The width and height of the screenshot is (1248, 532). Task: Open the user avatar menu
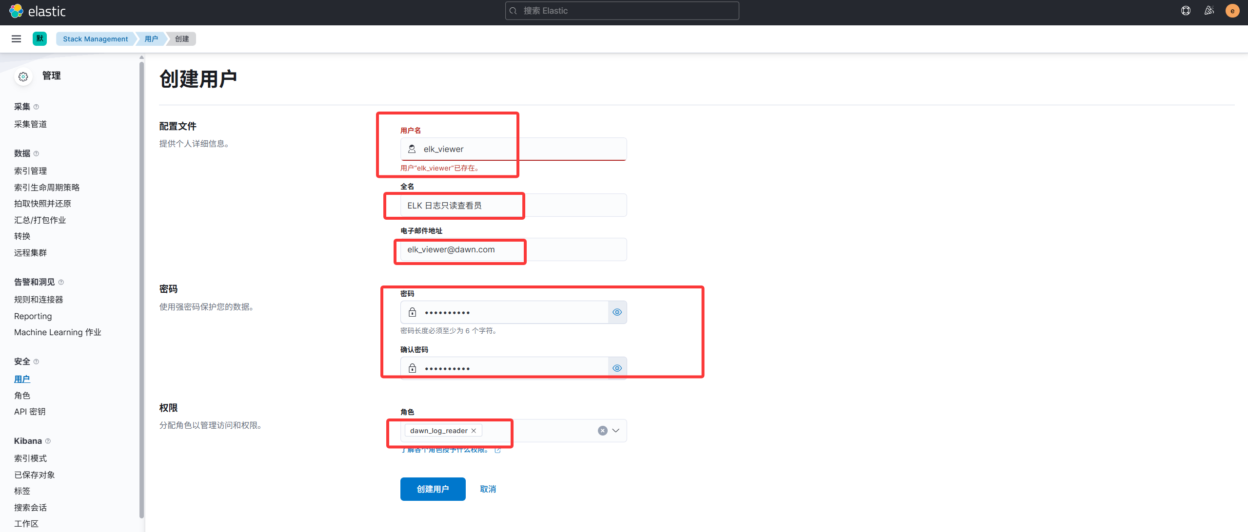[x=1232, y=11]
